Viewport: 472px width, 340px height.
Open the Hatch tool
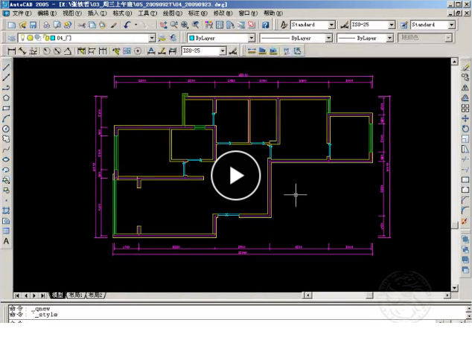coord(6,211)
